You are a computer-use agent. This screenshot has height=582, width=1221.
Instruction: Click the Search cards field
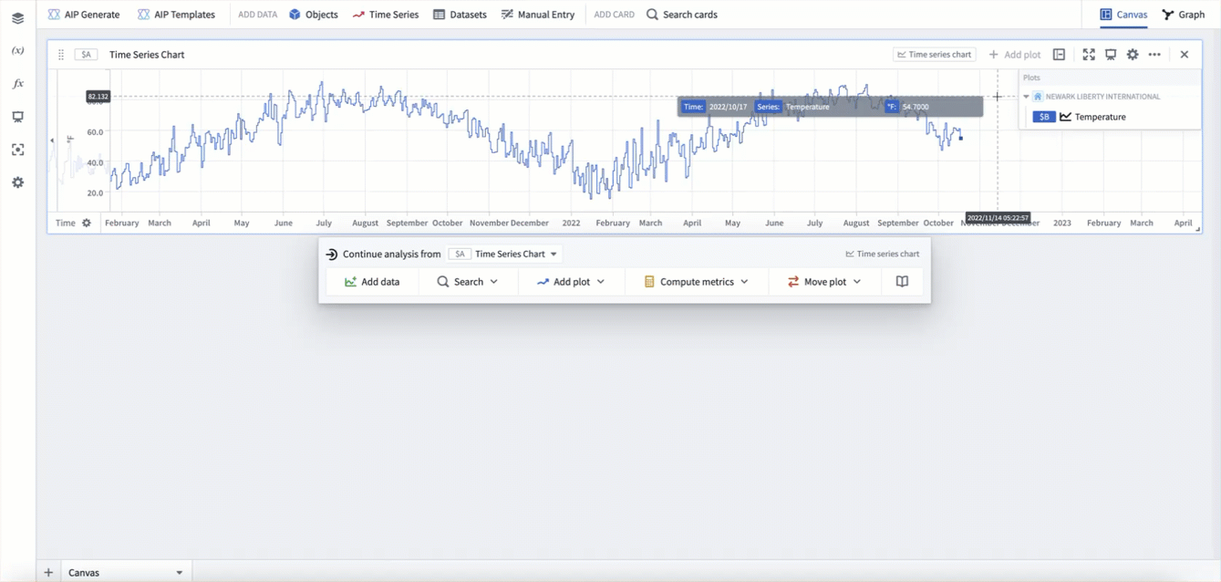pos(681,15)
